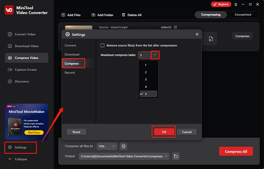
Task: Click the Add Folder icon
Action: click(93, 15)
